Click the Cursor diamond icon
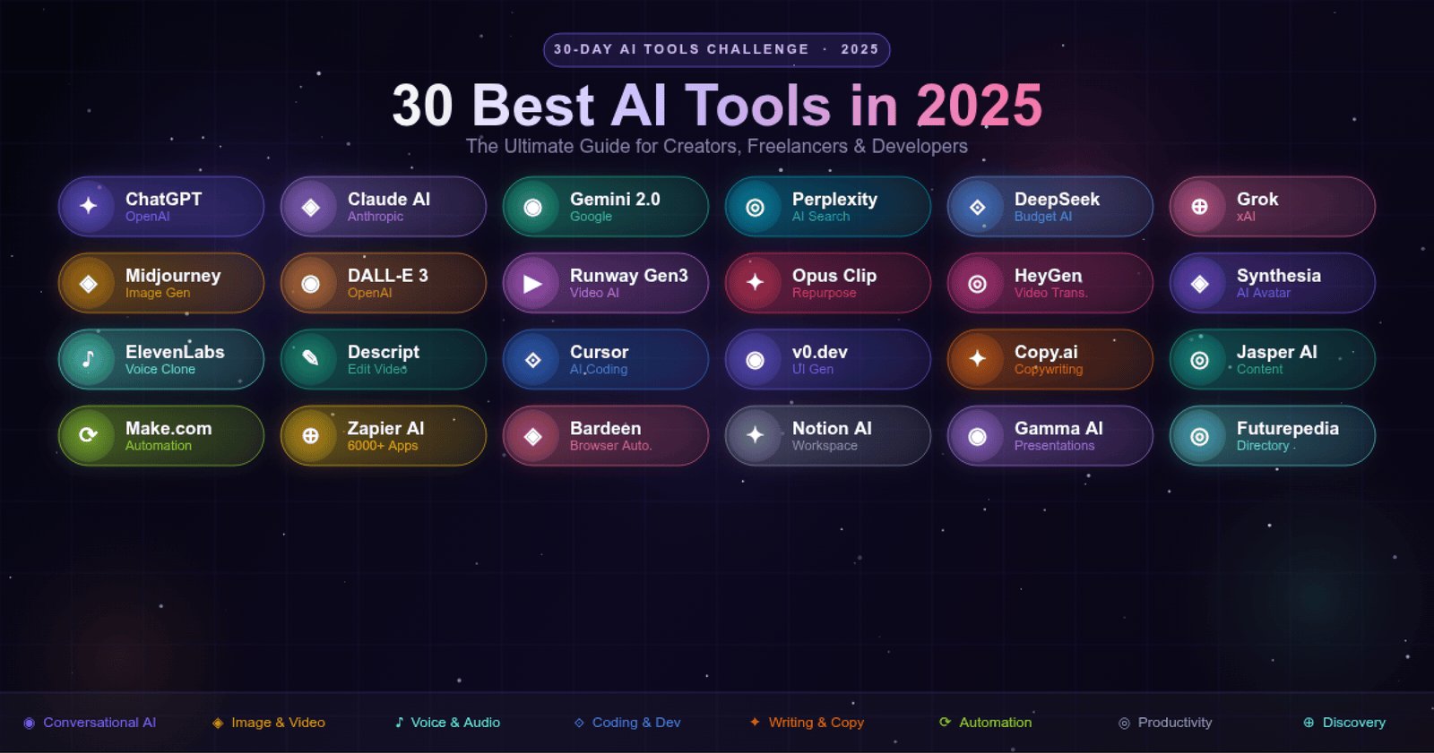The width and height of the screenshot is (1434, 753). tap(533, 360)
